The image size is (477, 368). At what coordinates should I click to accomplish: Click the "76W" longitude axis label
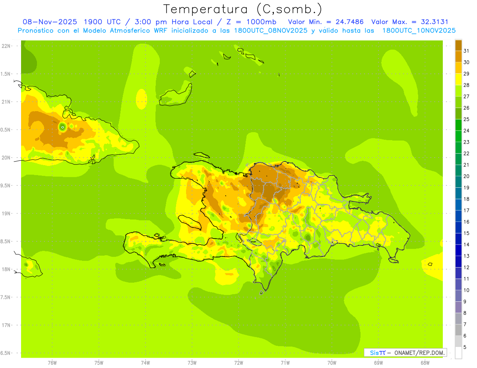pos(52,363)
